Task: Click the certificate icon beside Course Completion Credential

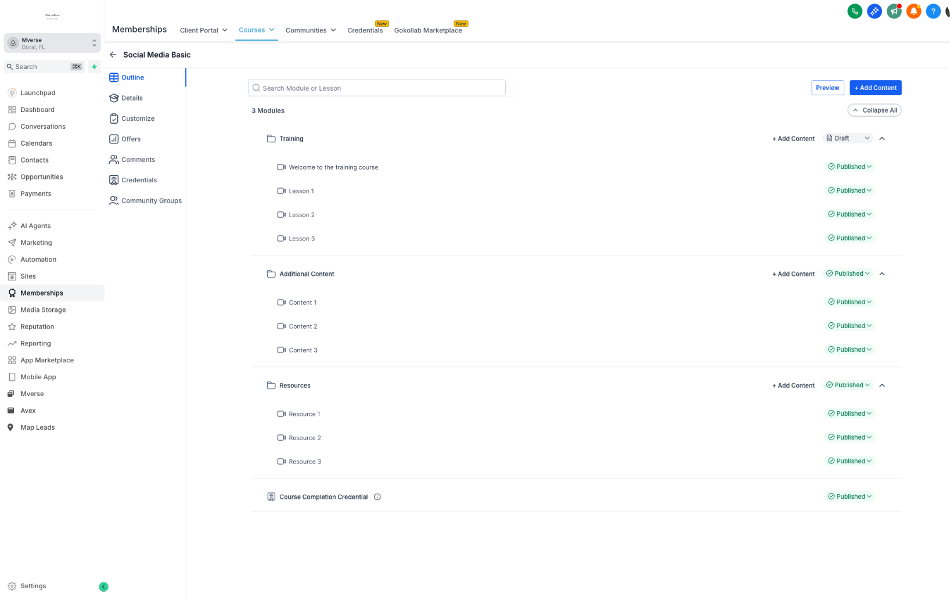Action: pos(271,497)
